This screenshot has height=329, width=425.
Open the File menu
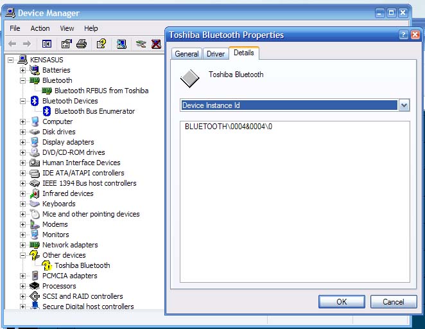(x=15, y=28)
